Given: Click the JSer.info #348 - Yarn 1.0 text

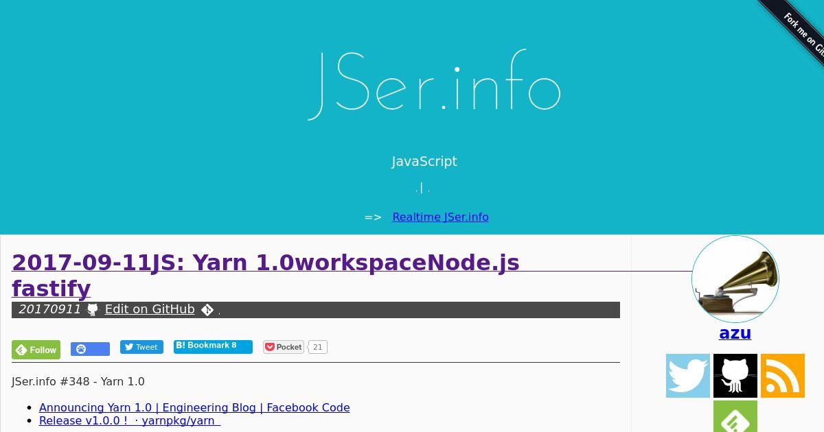Looking at the screenshot, I should [78, 381].
